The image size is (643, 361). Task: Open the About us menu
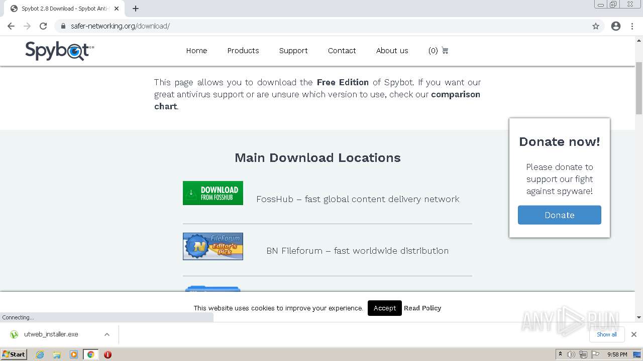[392, 51]
